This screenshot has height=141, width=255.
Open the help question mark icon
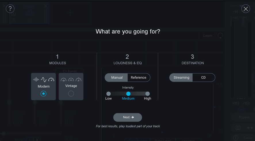click(10, 9)
